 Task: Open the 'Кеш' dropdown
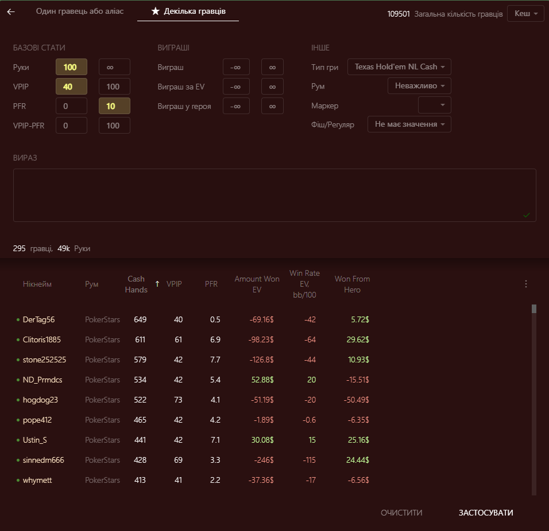click(525, 14)
